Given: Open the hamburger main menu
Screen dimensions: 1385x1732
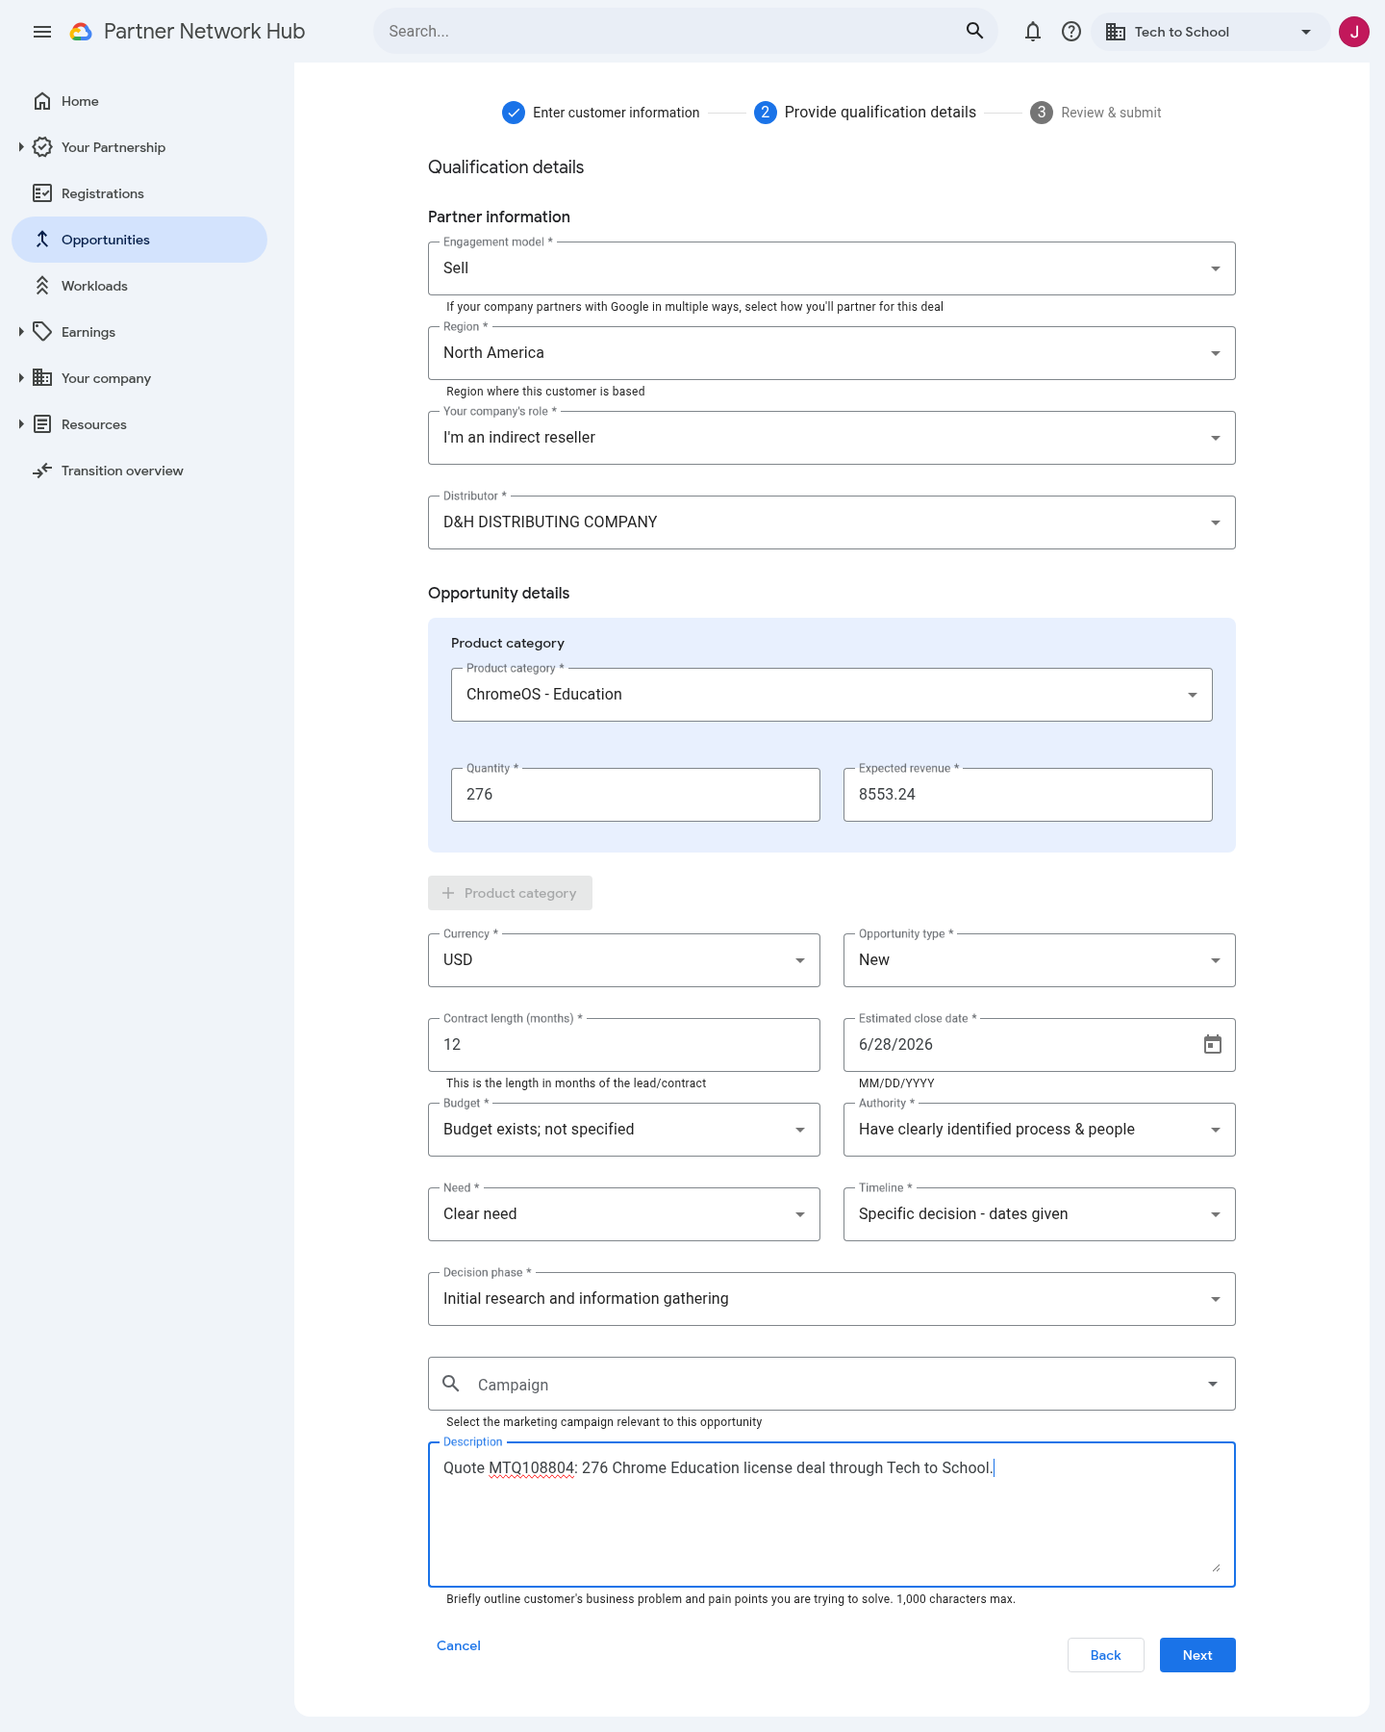Looking at the screenshot, I should pos(42,32).
